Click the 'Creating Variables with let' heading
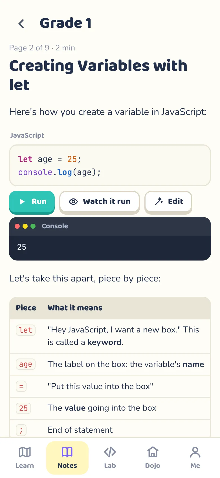220x478 pixels. coord(98,75)
